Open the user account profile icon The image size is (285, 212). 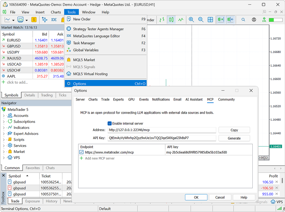click(x=254, y=20)
